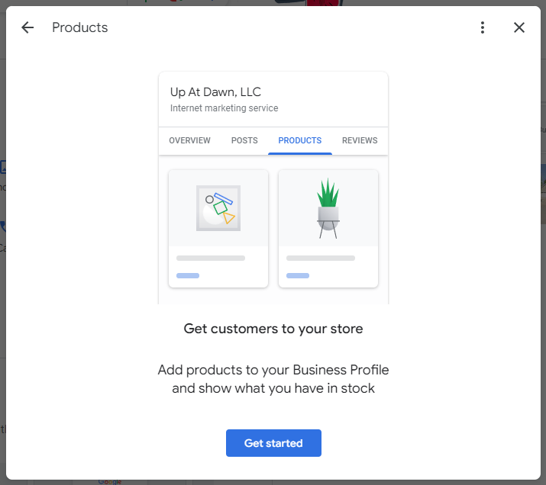Open the three-dot more options menu

483,27
